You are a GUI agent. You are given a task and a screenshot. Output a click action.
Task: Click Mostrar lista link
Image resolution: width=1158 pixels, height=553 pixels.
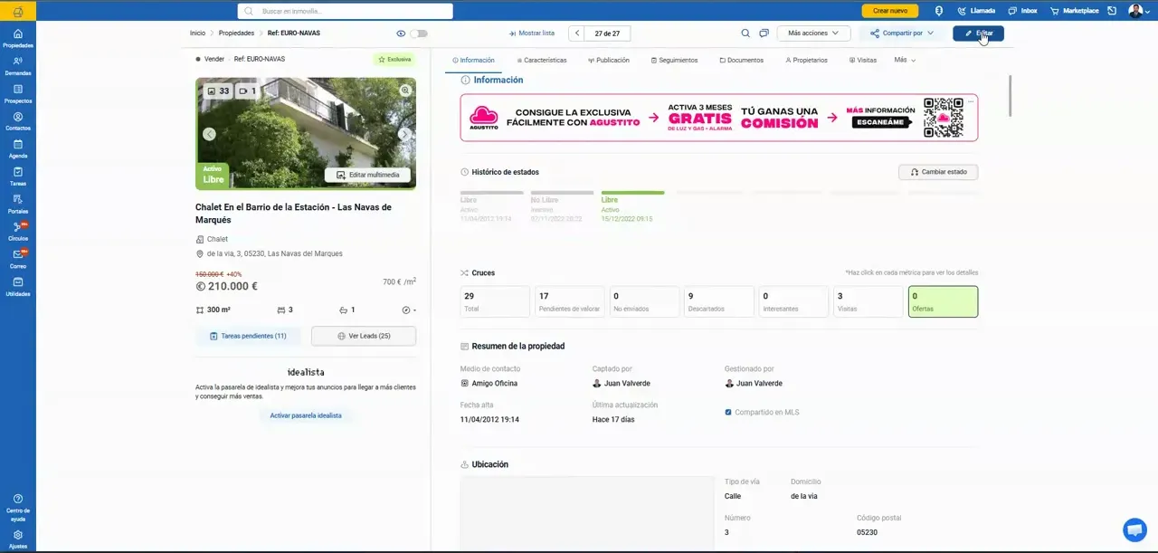(532, 33)
